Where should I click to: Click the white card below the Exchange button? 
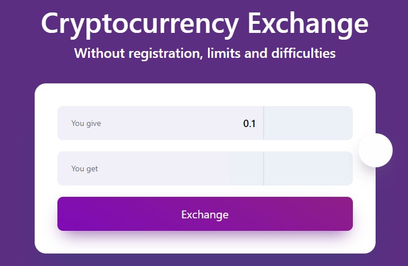click(205, 242)
